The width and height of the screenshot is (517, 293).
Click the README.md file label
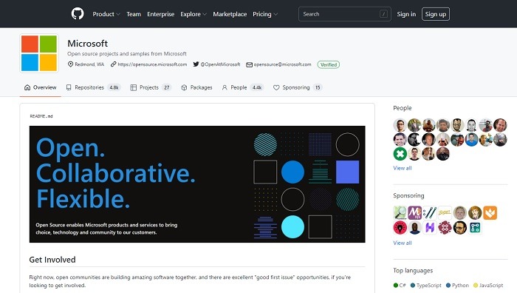(41, 116)
